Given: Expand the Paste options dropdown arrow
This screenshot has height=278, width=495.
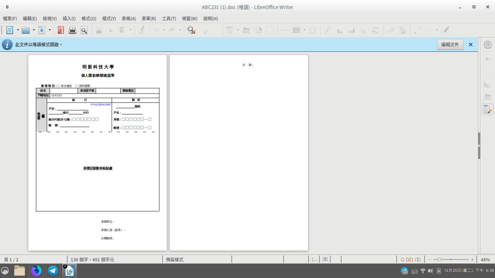Looking at the screenshot, I should click(x=130, y=30).
